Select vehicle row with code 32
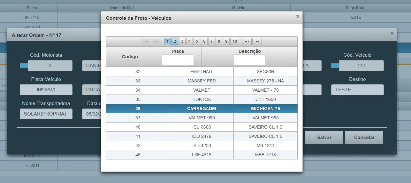Image resolution: width=411 pixels, height=183 pixels. tap(202, 72)
